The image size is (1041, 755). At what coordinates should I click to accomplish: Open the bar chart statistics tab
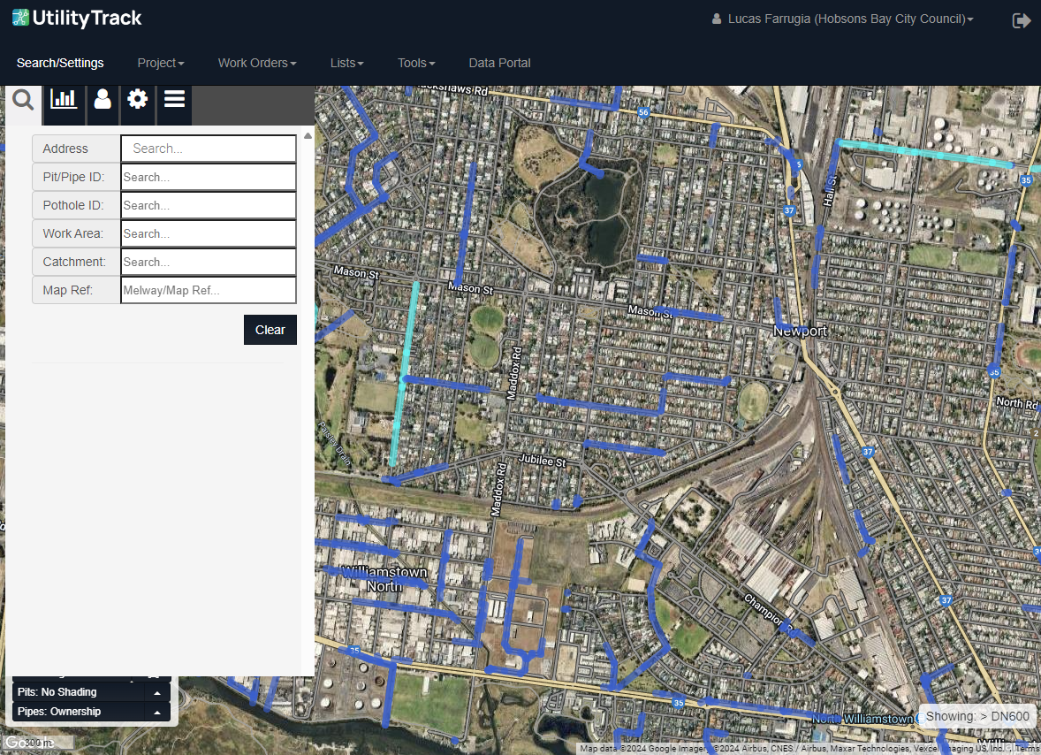click(64, 99)
